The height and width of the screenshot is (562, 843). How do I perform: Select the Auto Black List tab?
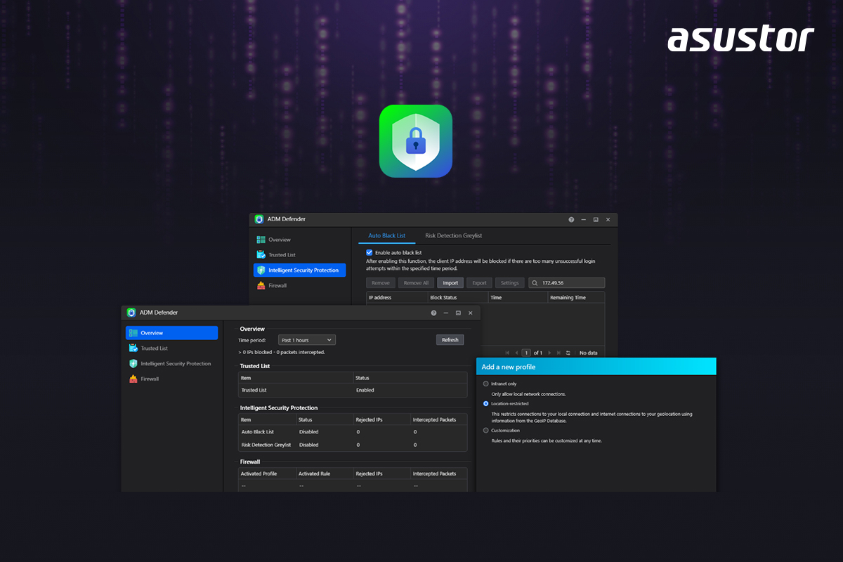coord(386,235)
